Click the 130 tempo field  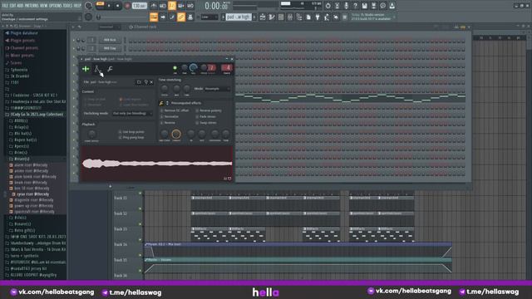(x=139, y=6)
